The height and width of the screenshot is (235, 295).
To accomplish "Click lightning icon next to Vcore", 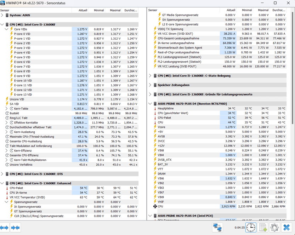I will [x=155, y=127].
